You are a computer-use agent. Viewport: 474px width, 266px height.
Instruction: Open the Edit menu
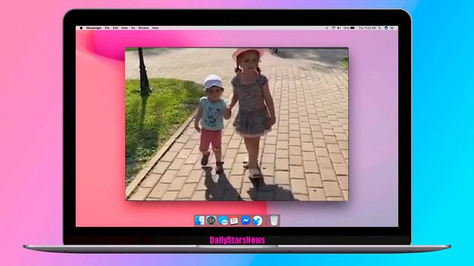click(x=116, y=28)
